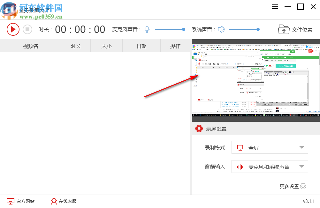Click the microphone volume icon
The image size is (320, 208).
tap(147, 29)
